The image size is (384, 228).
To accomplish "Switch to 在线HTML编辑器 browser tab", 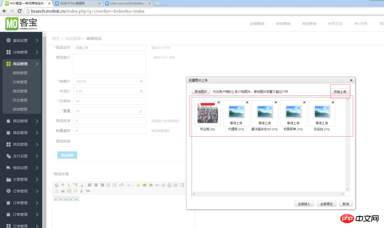I will coord(77,3).
